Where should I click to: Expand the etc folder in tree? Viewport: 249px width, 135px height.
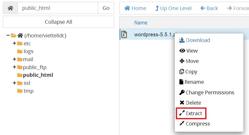click(14, 44)
